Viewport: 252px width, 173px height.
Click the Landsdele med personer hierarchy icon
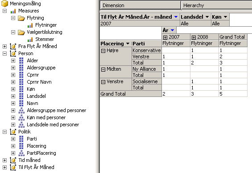pyautogui.click(x=21, y=125)
